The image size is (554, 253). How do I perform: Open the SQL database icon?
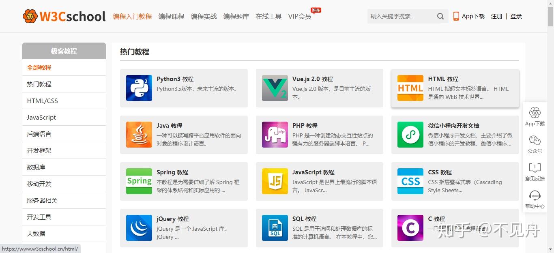click(275, 228)
